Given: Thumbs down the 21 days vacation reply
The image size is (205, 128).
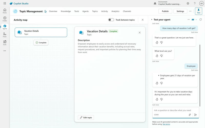Looking at the screenshot, I should coord(161,83).
